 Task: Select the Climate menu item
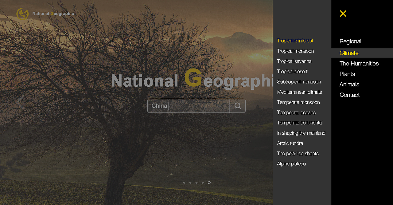pyautogui.click(x=362, y=53)
